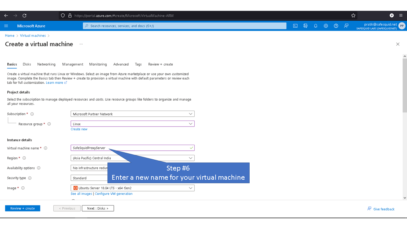The height and width of the screenshot is (229, 407).
Task: Go to the Virtual machines breadcrumb
Action: (x=33, y=36)
